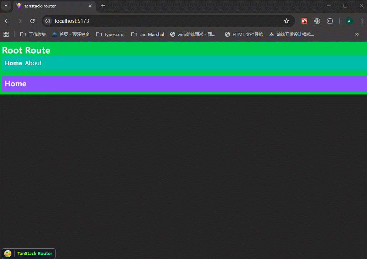The width and height of the screenshot is (367, 259).
Task: Open Chrome three-dot menu
Action: click(362, 21)
